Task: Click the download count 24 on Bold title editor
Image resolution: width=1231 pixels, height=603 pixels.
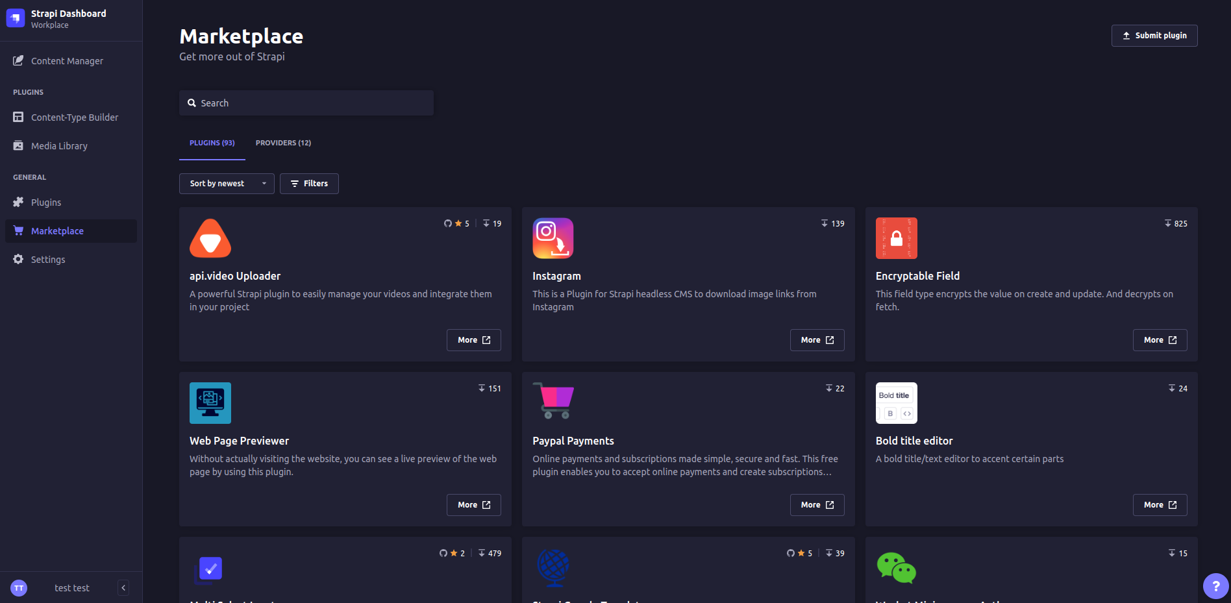Action: [x=1178, y=388]
